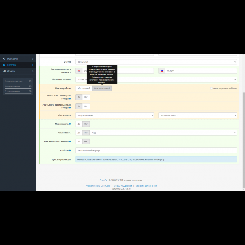Open the Магазин дополнений footer link

(x=146, y=186)
